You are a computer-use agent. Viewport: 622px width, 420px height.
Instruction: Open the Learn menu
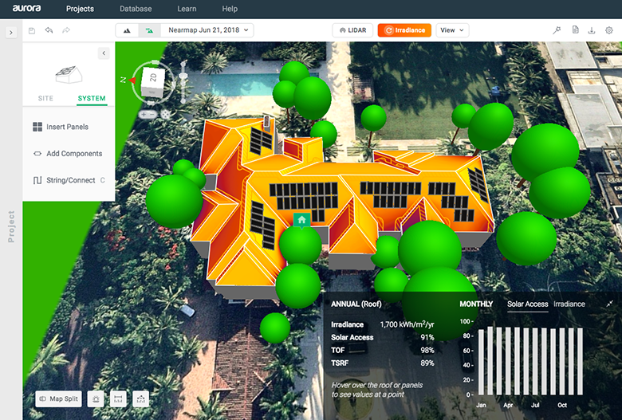[x=187, y=9]
